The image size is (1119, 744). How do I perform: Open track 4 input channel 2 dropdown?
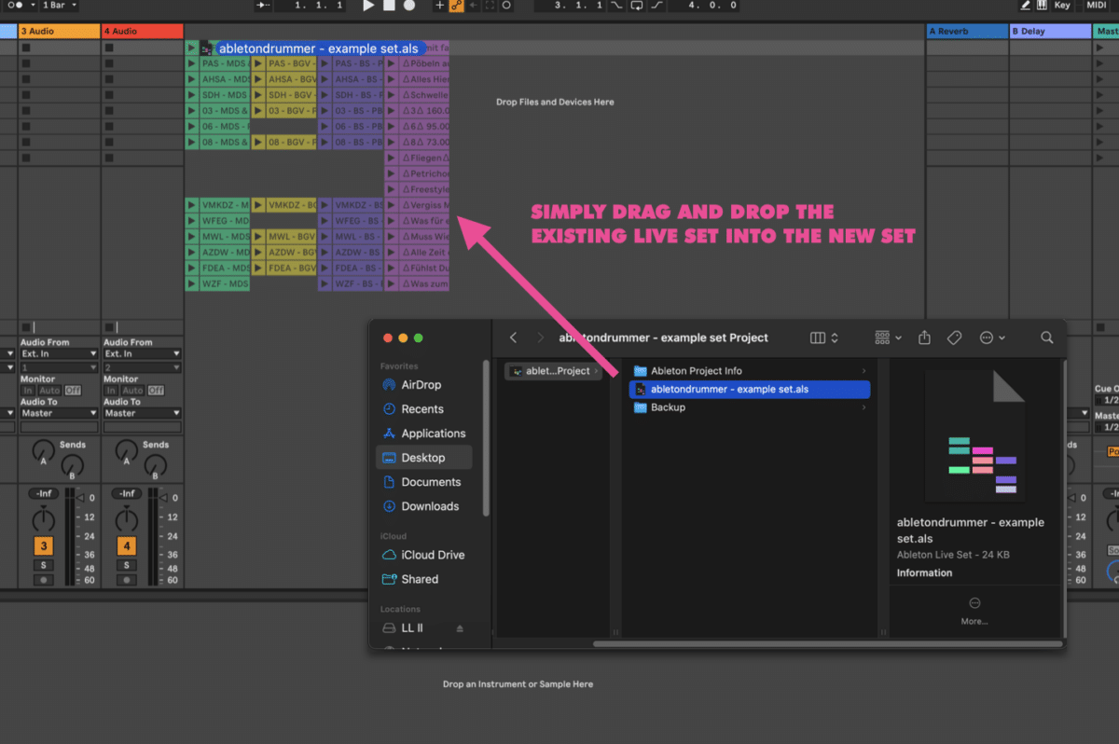pos(142,367)
